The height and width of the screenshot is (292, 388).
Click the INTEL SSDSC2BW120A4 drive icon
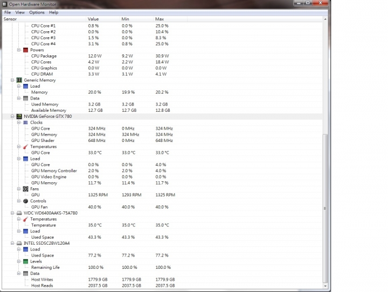[x=19, y=244]
